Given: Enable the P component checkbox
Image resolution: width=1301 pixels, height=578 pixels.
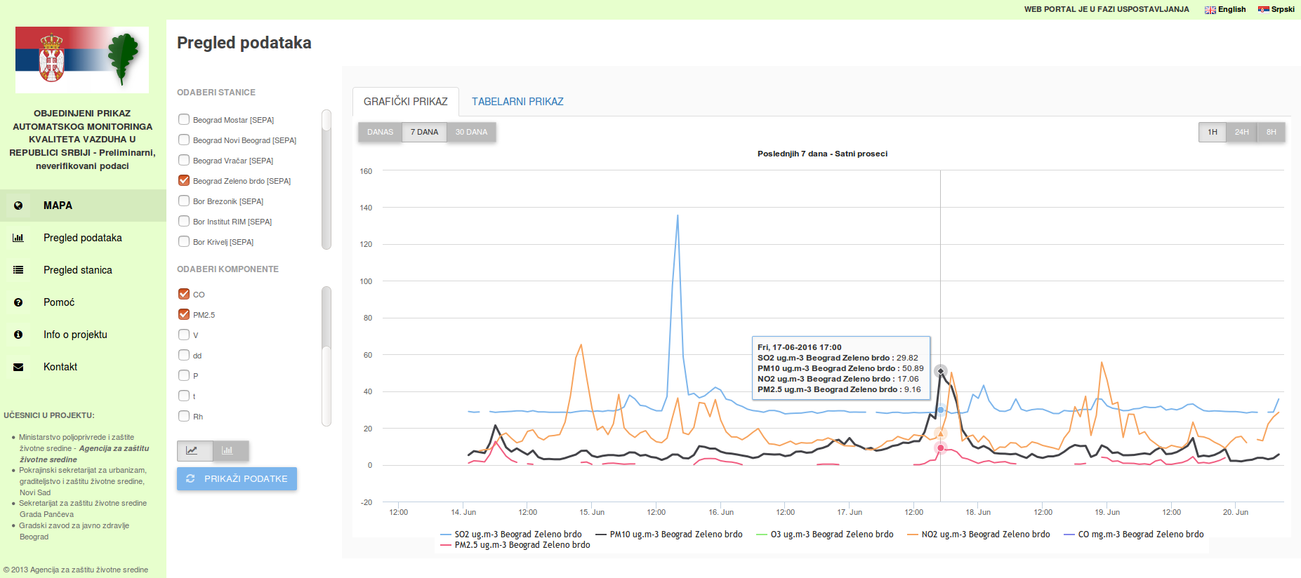Looking at the screenshot, I should [184, 376].
